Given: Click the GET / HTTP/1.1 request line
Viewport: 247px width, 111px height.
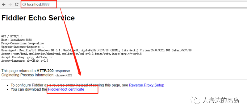Looking at the screenshot, I should (x=12, y=36).
